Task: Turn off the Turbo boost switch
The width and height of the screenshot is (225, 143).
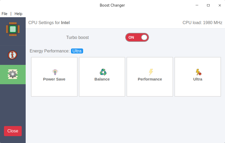Action: pyautogui.click(x=137, y=37)
